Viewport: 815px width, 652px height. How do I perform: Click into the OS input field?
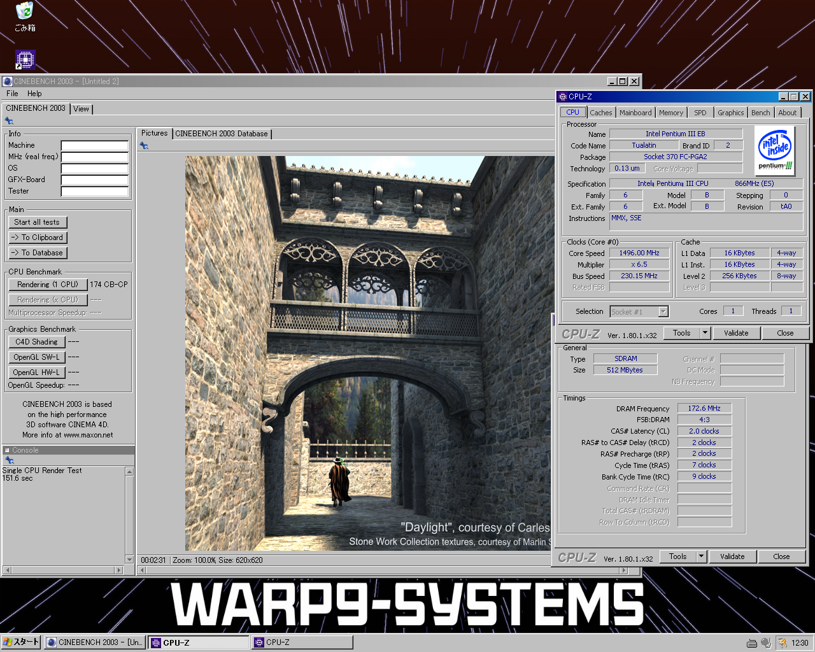[95, 169]
